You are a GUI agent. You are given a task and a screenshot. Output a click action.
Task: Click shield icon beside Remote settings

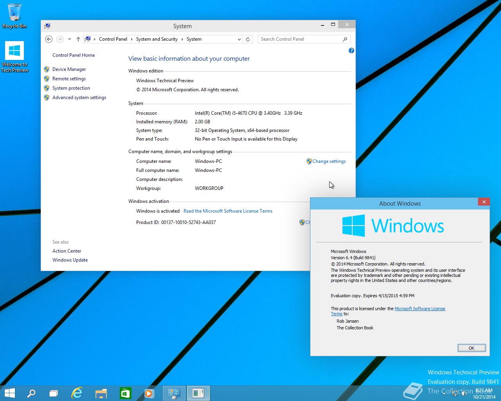[47, 79]
